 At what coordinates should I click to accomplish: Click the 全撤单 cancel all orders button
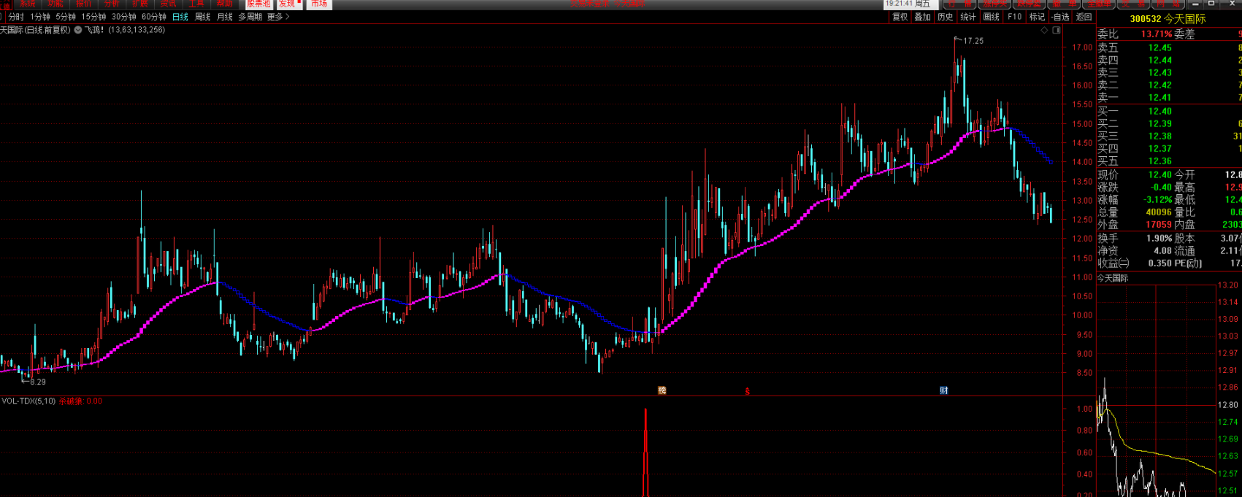click(x=1099, y=4)
